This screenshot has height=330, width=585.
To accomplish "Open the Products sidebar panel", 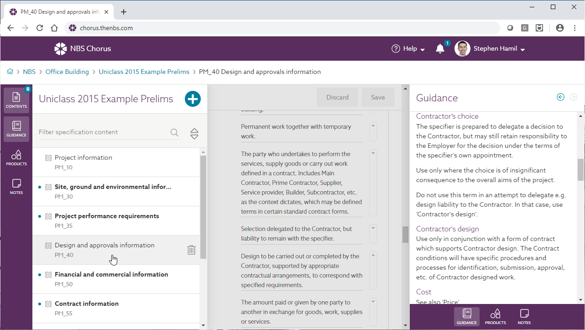I will click(x=16, y=158).
